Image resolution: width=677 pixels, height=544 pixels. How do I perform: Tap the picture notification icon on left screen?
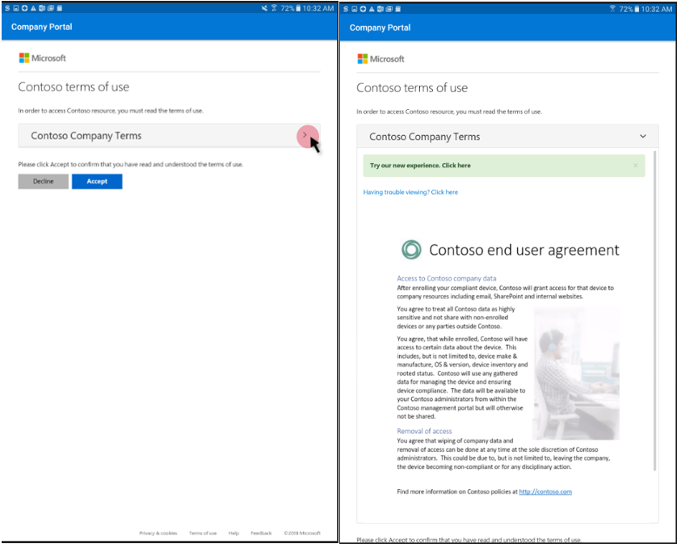[15, 8]
